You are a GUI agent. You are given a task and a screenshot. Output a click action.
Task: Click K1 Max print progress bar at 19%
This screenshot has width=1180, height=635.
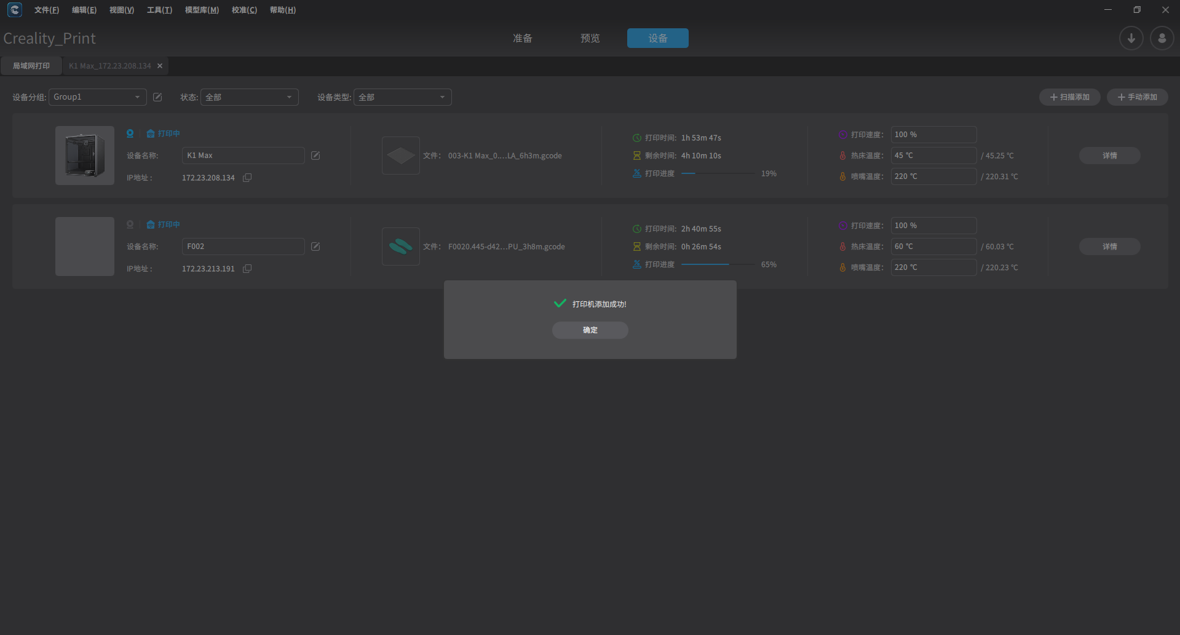718,173
